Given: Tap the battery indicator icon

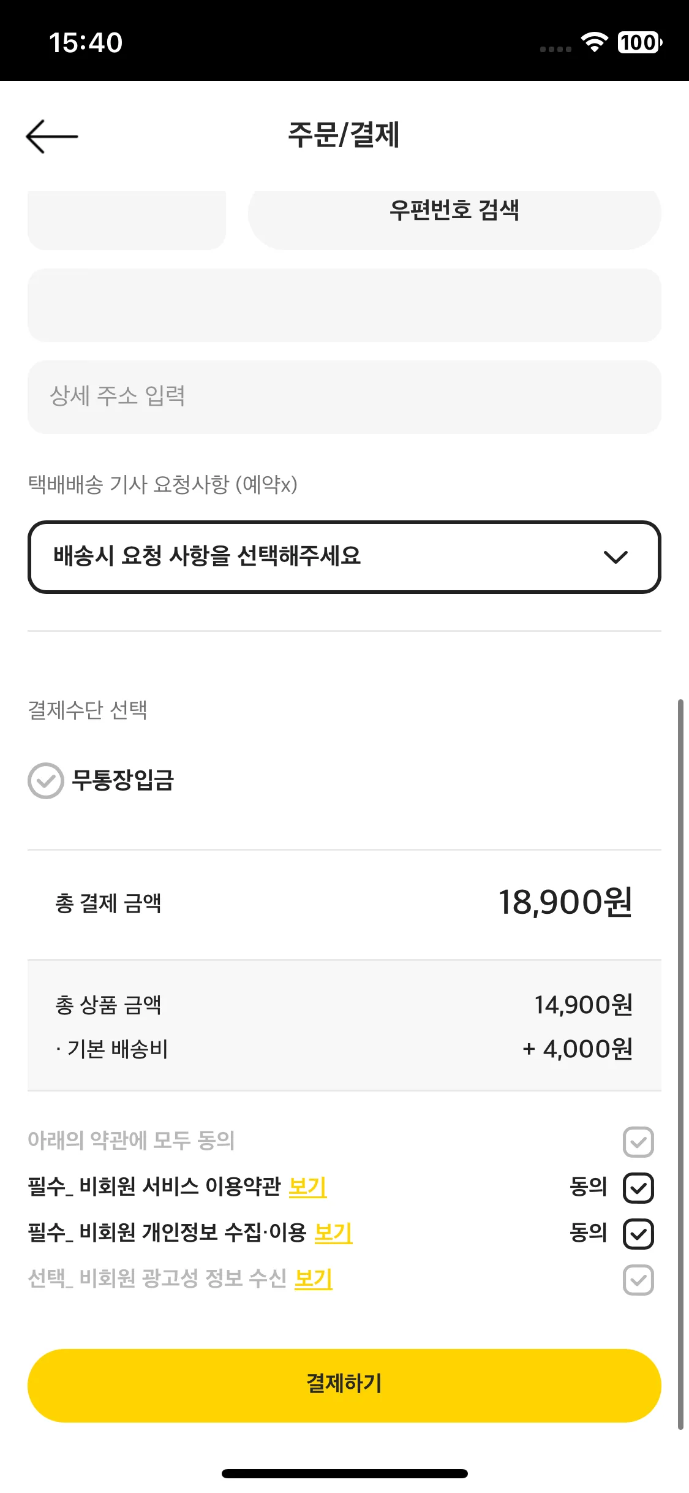Looking at the screenshot, I should 639,42.
